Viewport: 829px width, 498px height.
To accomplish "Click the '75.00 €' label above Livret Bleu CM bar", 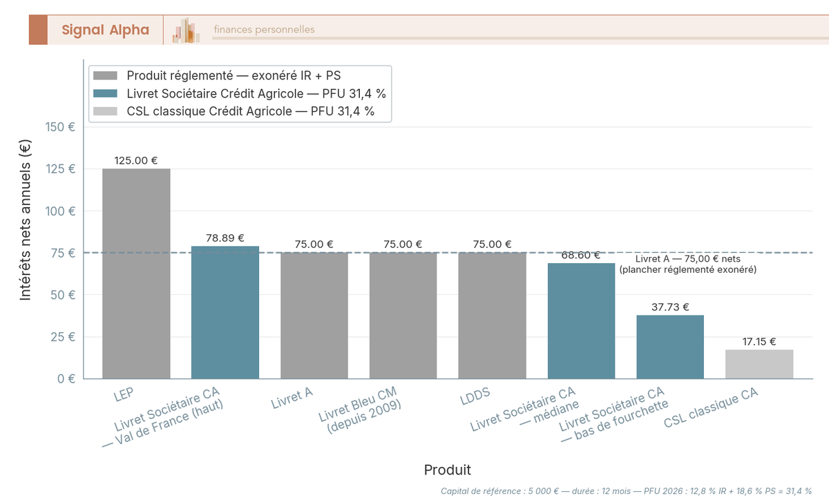I will click(x=403, y=245).
